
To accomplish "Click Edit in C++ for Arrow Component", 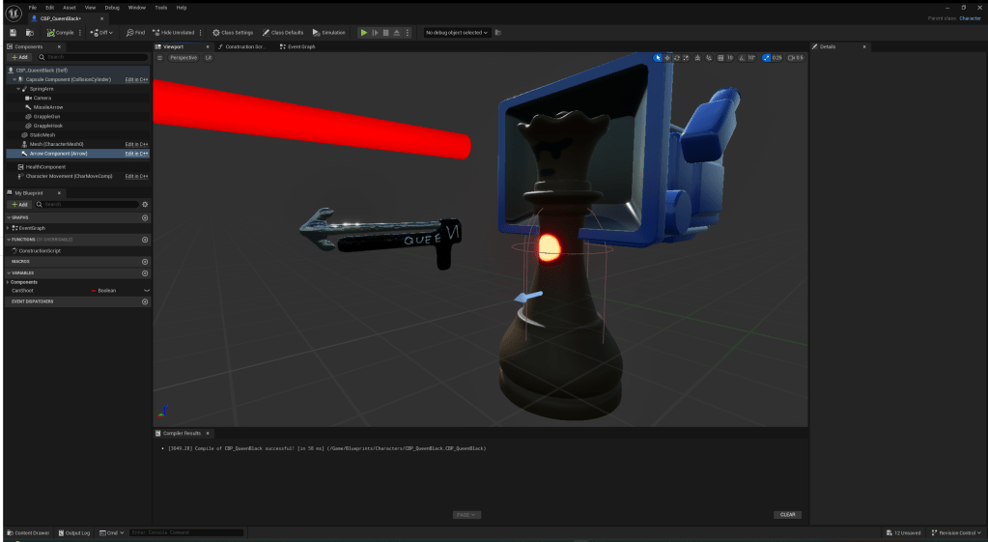I will click(136, 154).
